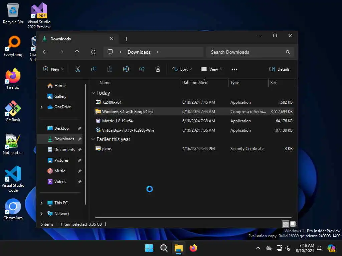Toggle the Details pane
The width and height of the screenshot is (342, 256).
tap(280, 69)
